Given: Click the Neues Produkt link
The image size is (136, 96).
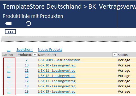Looking at the screenshot, I should [50, 50].
